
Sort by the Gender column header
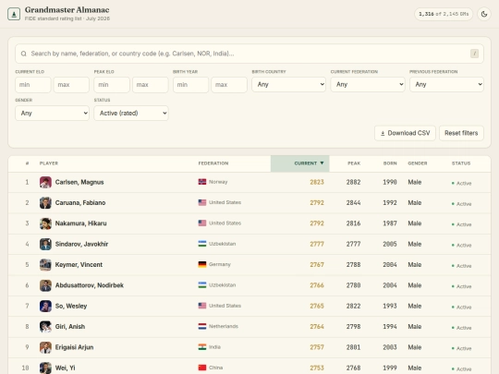[x=418, y=163]
